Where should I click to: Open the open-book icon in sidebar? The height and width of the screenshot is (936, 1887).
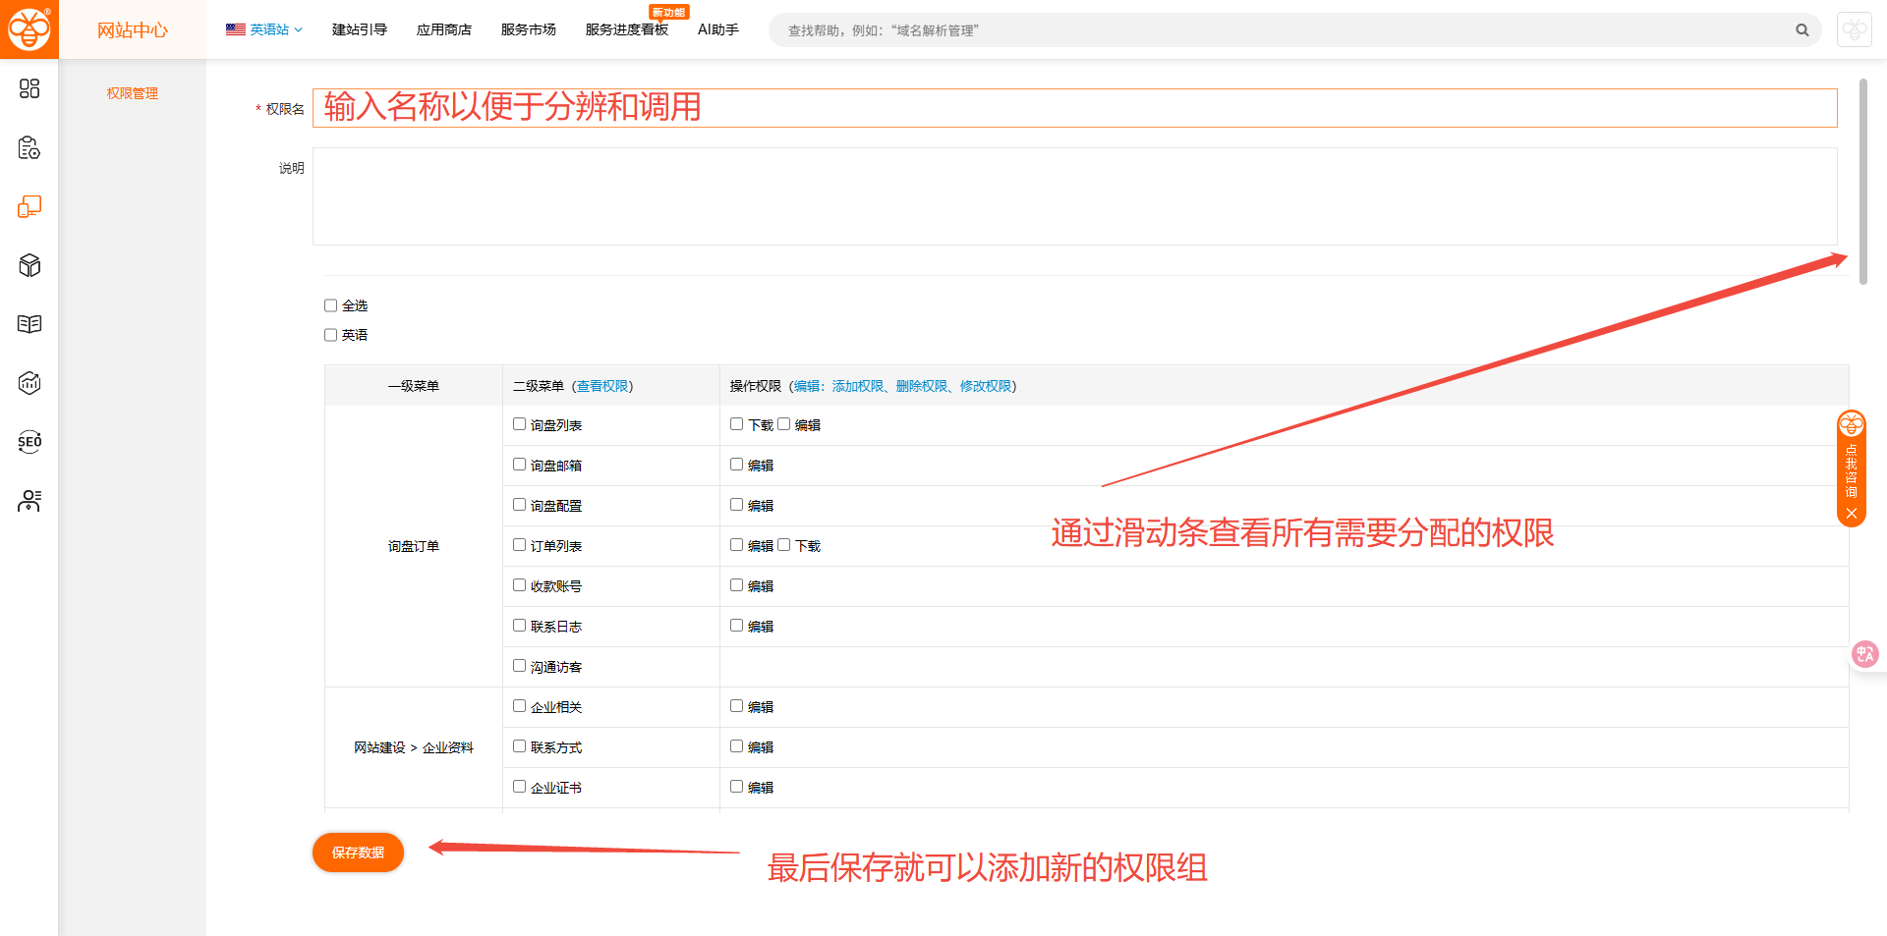(29, 324)
